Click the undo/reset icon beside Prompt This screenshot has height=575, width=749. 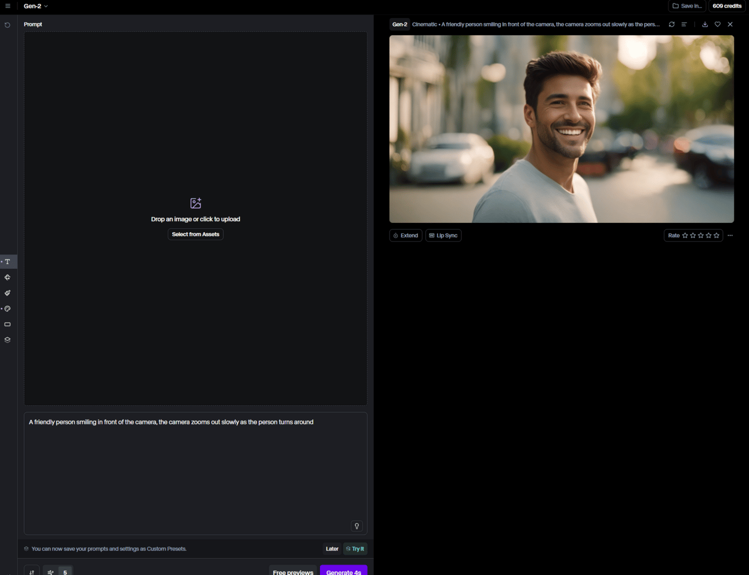(x=8, y=25)
